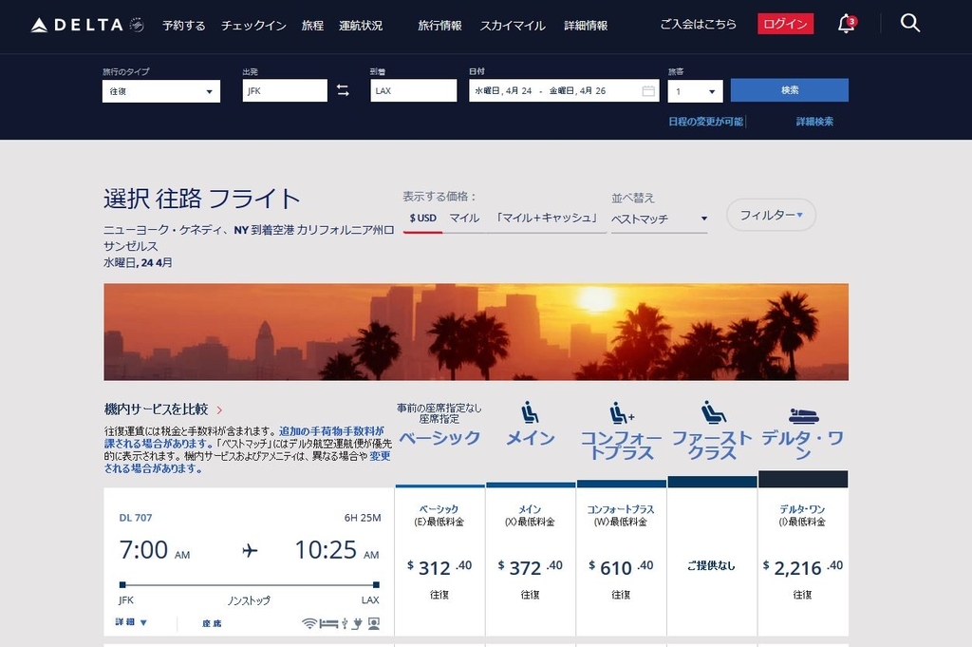Open the スカイマイル menu

click(x=512, y=26)
